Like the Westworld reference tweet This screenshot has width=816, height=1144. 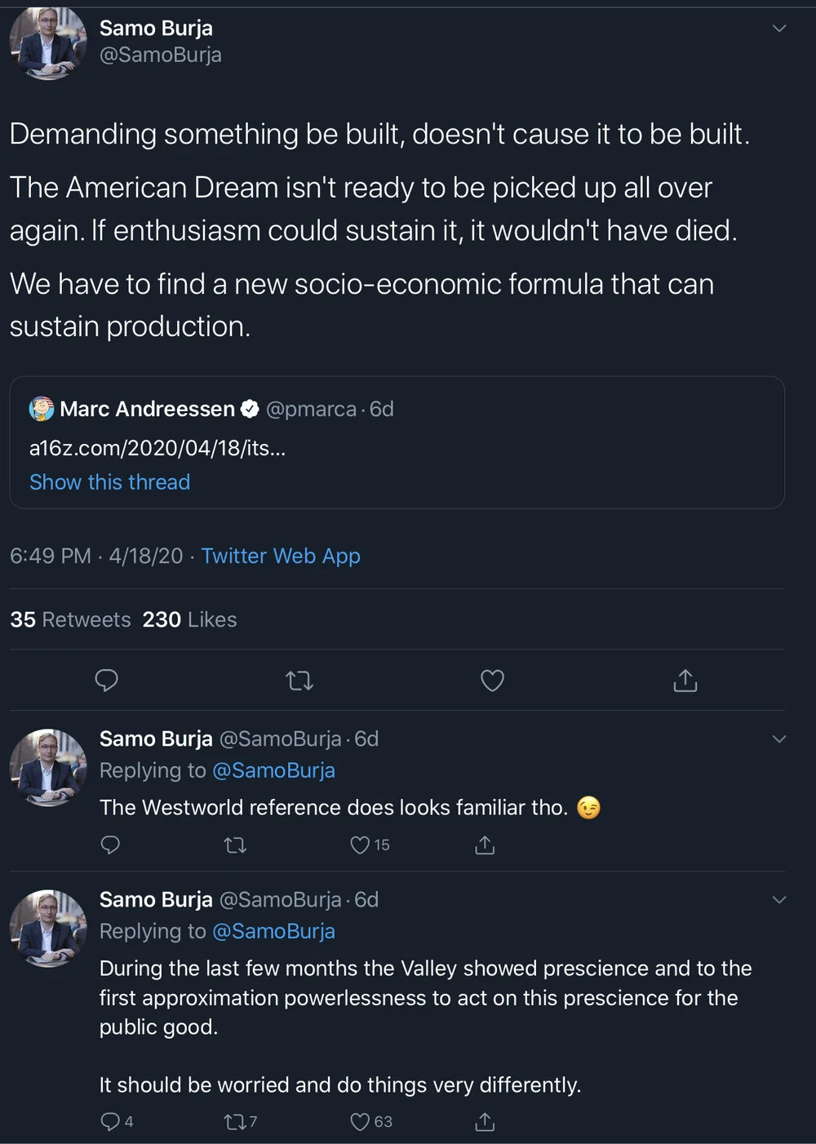(360, 845)
